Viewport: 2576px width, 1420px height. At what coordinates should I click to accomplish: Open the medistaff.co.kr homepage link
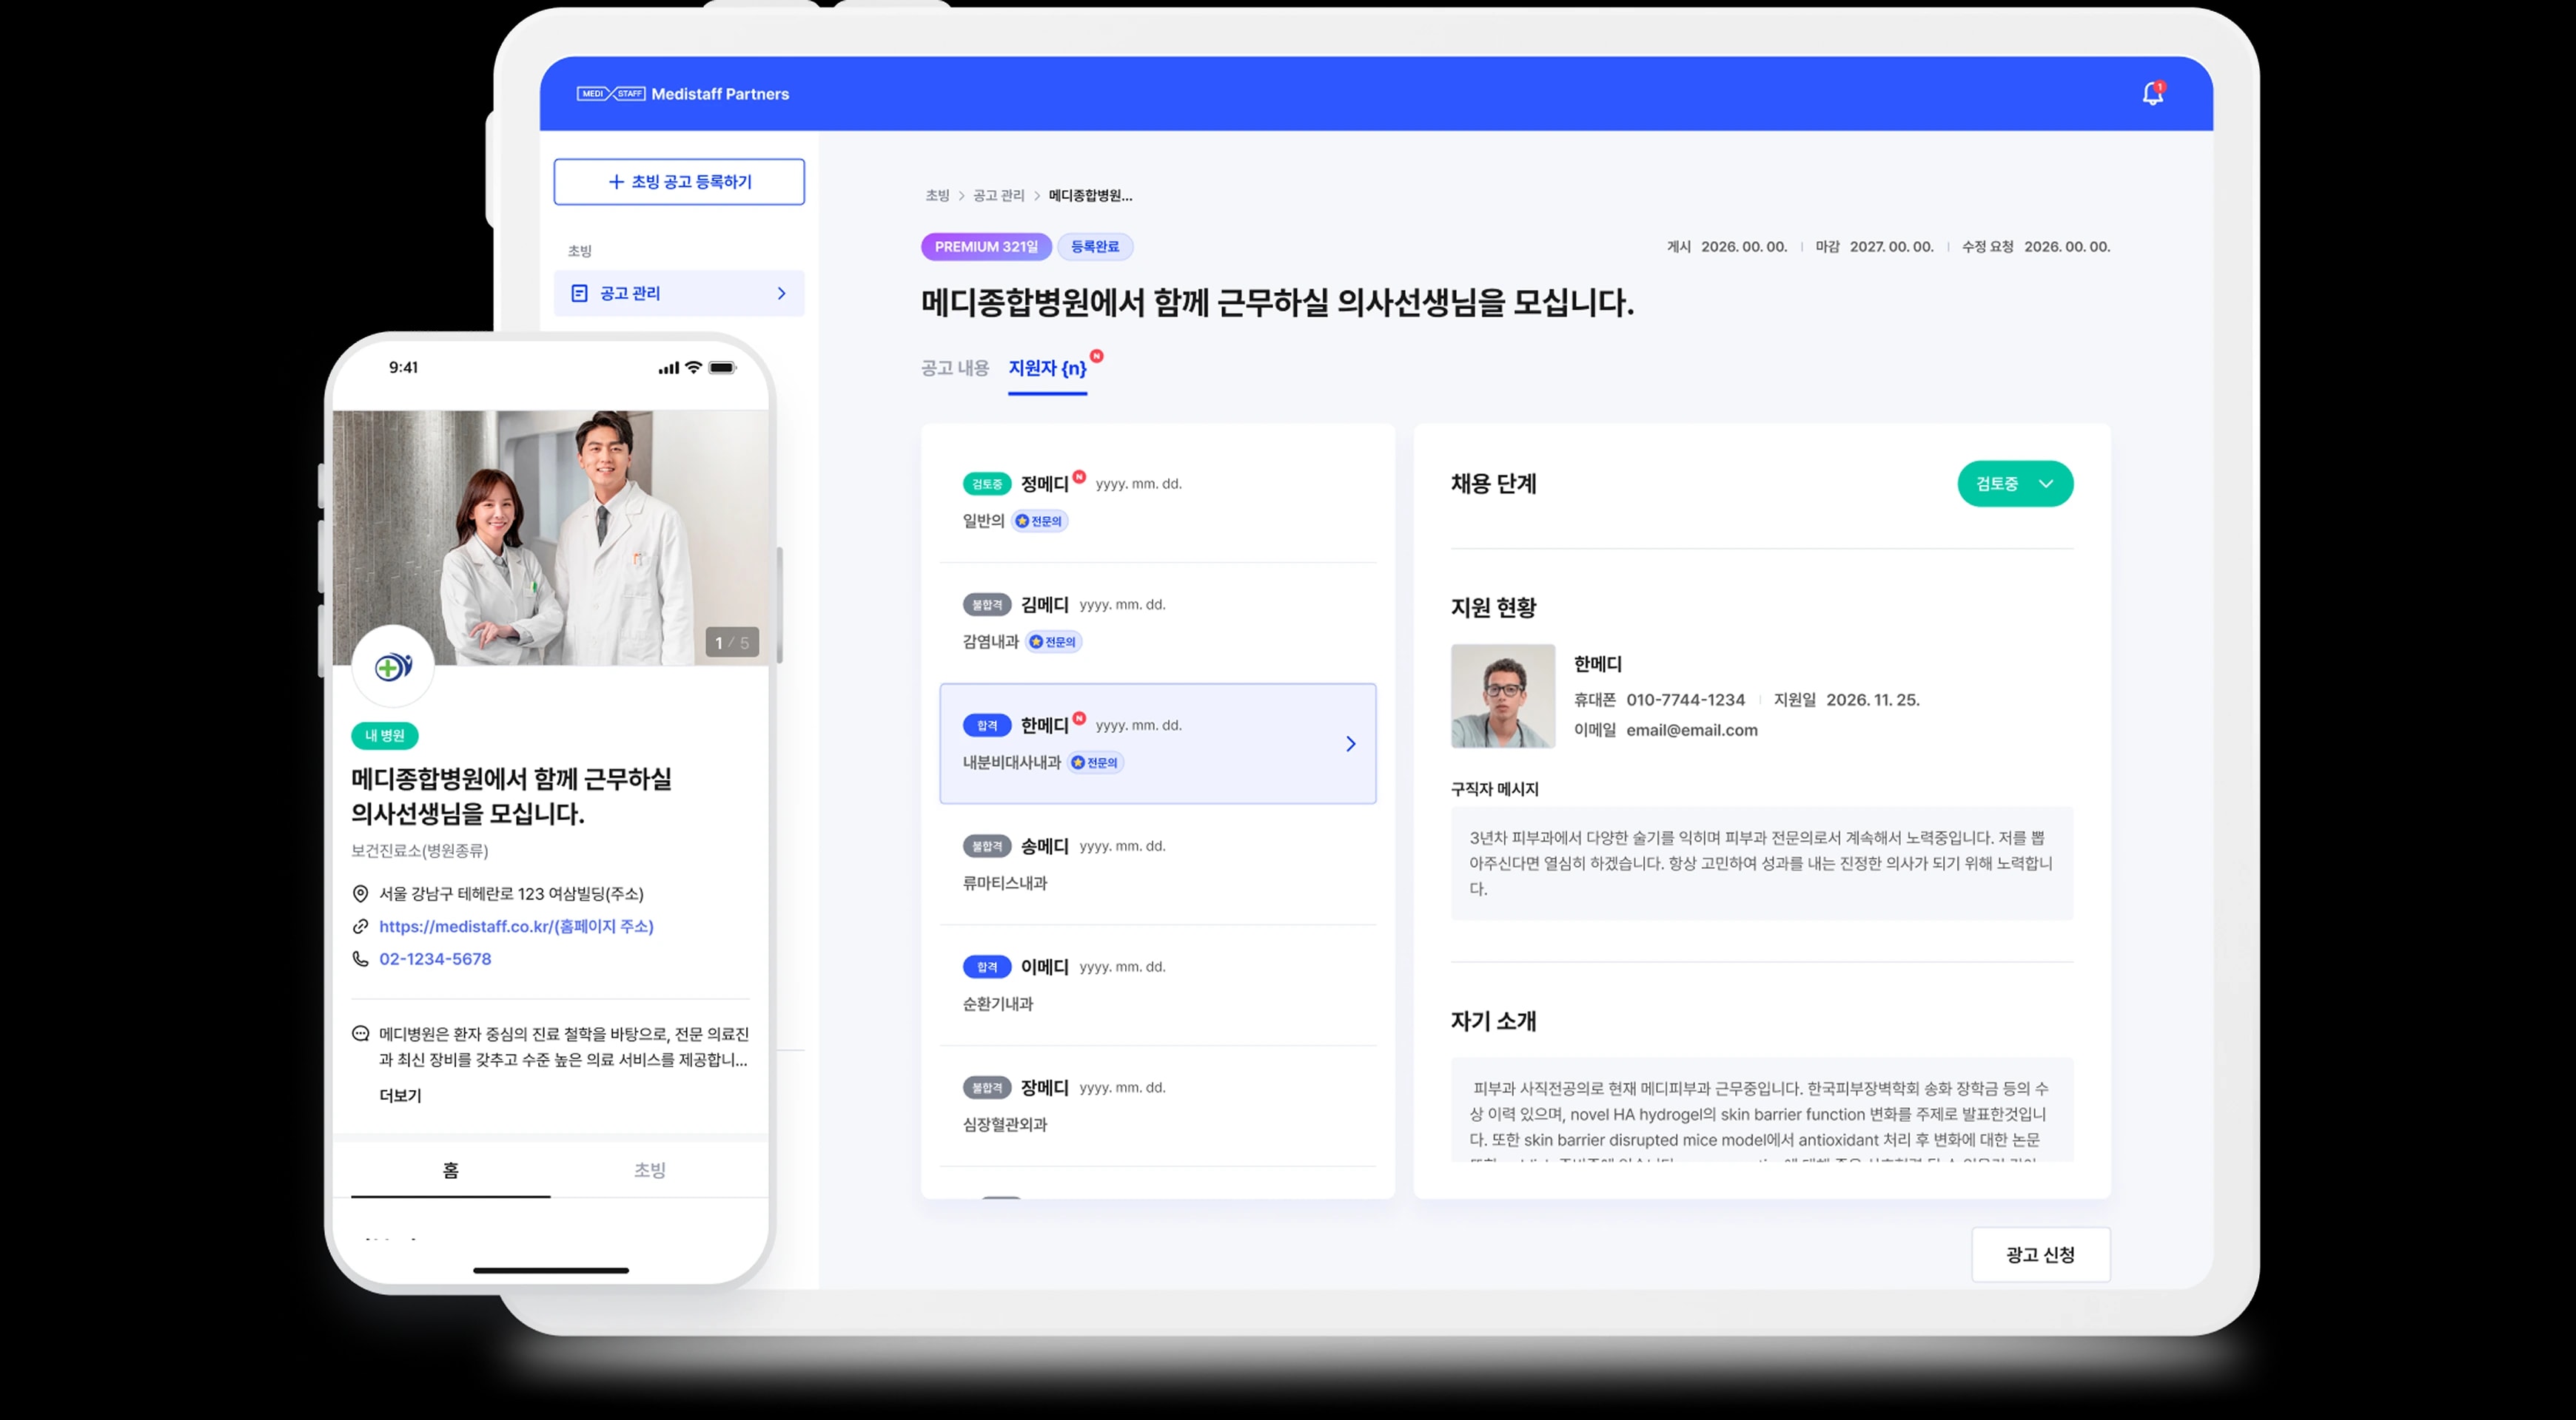[x=516, y=927]
